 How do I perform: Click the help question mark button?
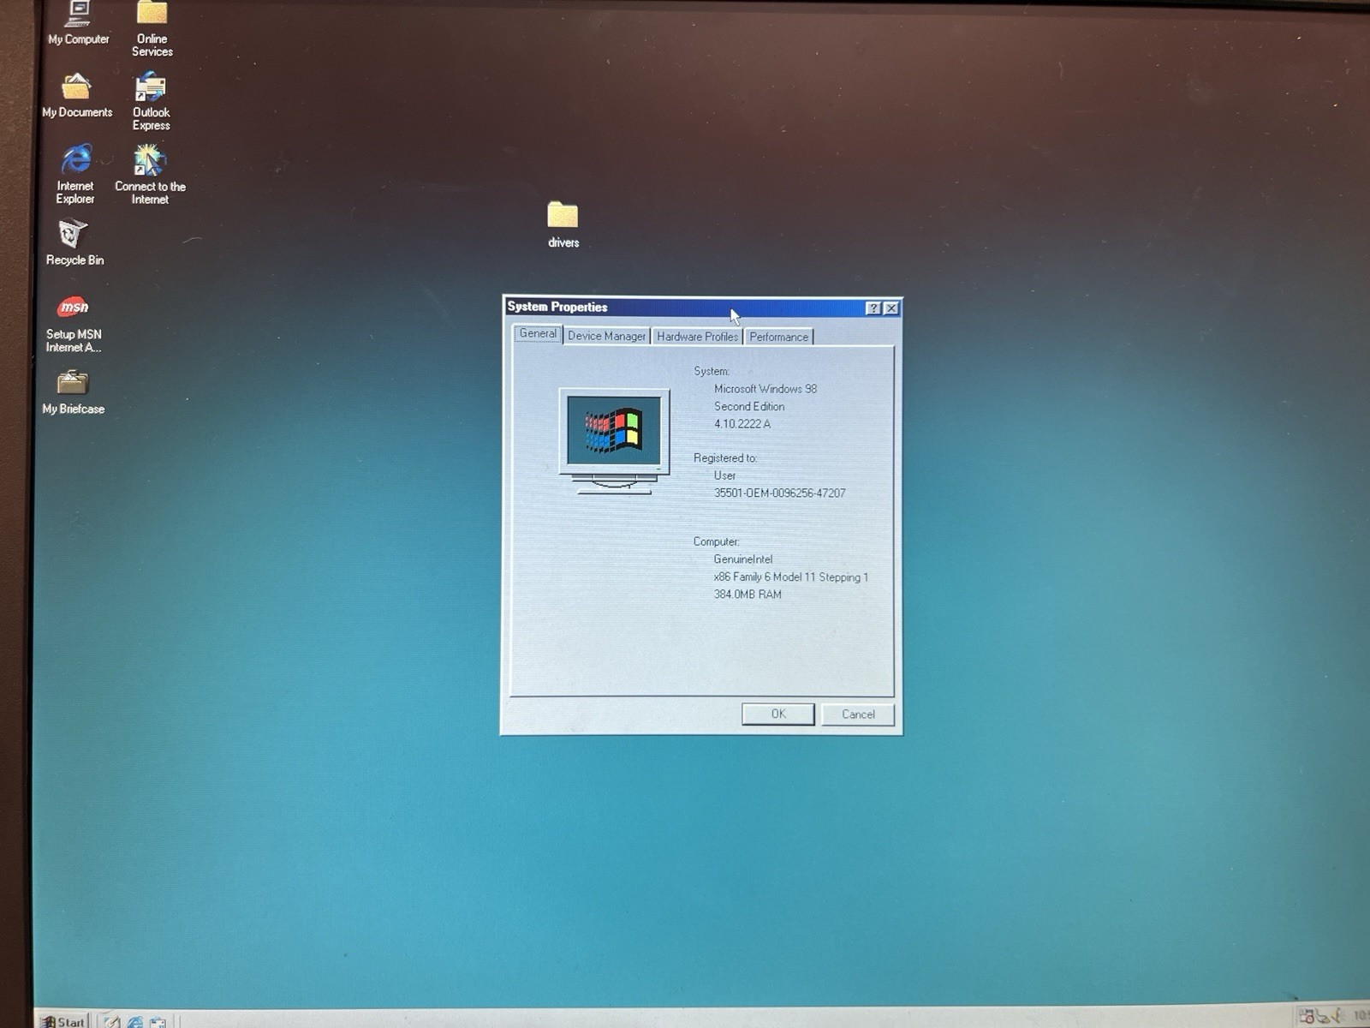(x=873, y=308)
